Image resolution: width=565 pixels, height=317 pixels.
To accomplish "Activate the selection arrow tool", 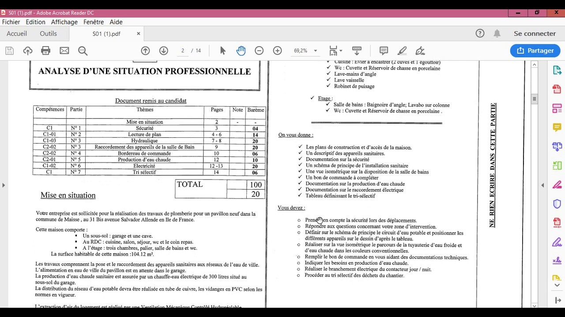I will pos(222,51).
